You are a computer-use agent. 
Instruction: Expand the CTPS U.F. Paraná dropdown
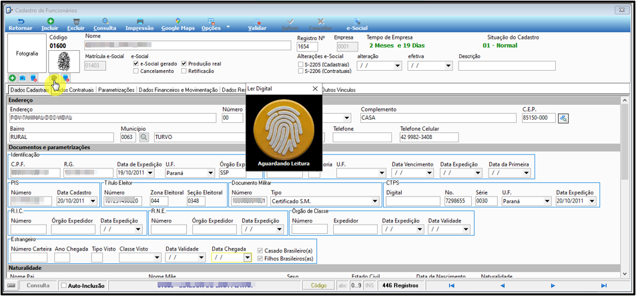pos(548,201)
